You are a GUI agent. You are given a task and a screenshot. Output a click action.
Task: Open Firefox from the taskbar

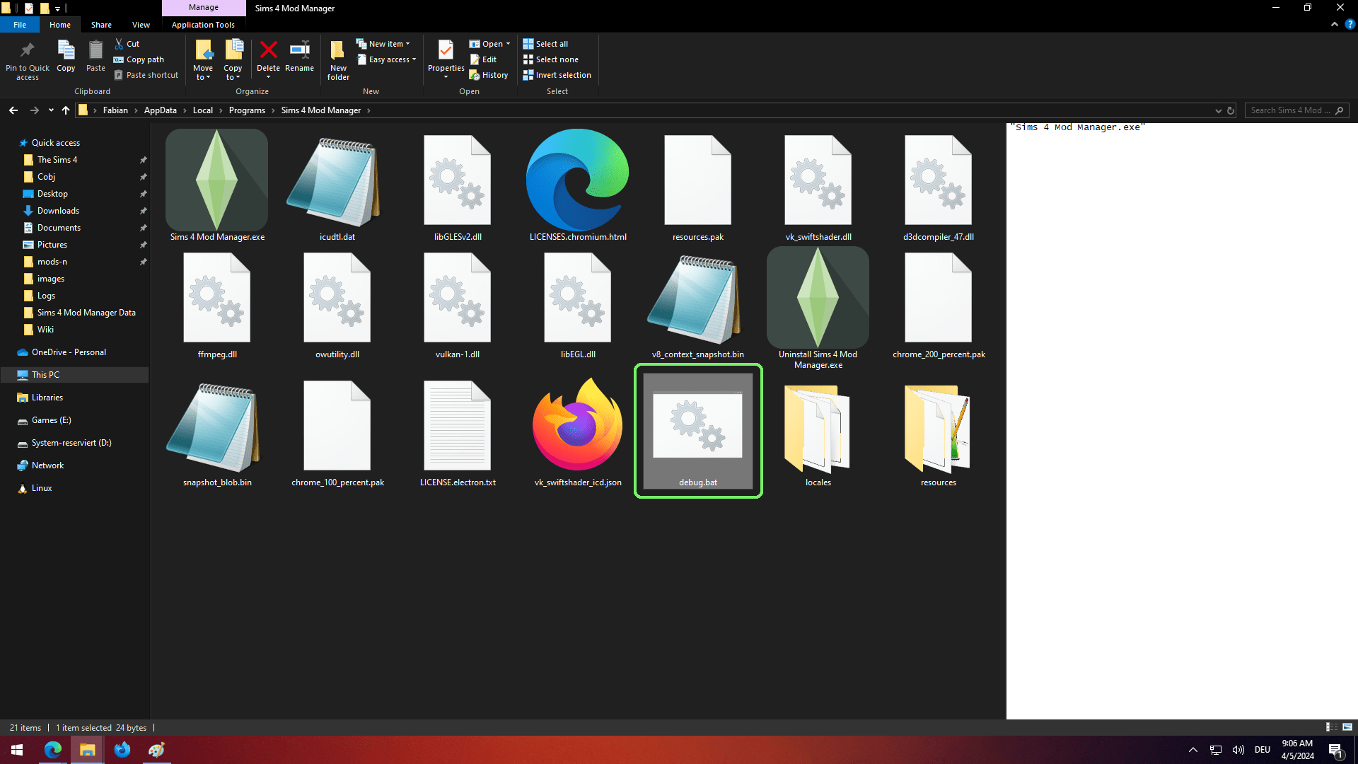coord(122,750)
